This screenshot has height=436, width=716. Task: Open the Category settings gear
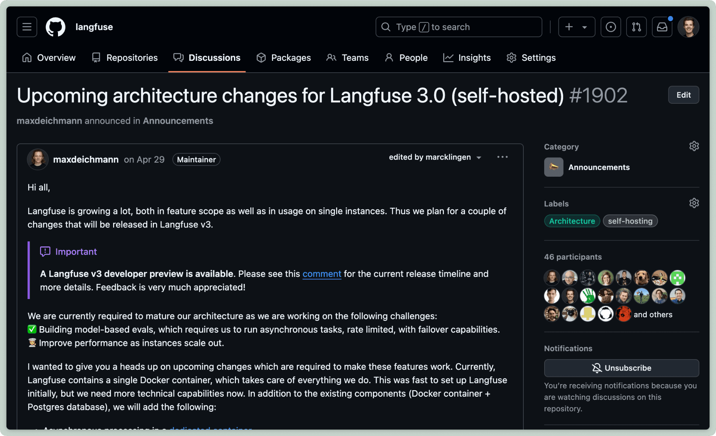click(694, 146)
